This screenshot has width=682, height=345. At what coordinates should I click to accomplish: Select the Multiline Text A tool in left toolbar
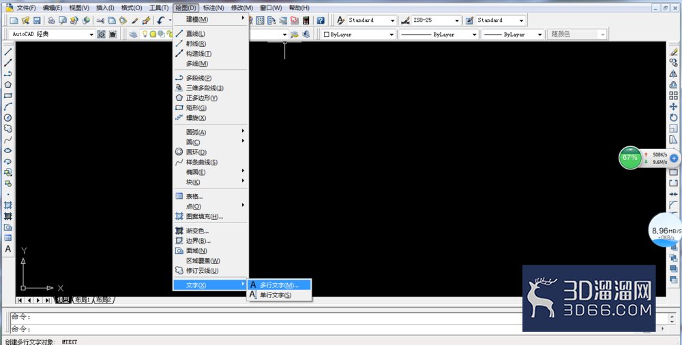tap(8, 249)
